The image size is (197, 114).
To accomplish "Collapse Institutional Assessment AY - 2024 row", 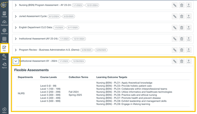I will click(x=16, y=61).
